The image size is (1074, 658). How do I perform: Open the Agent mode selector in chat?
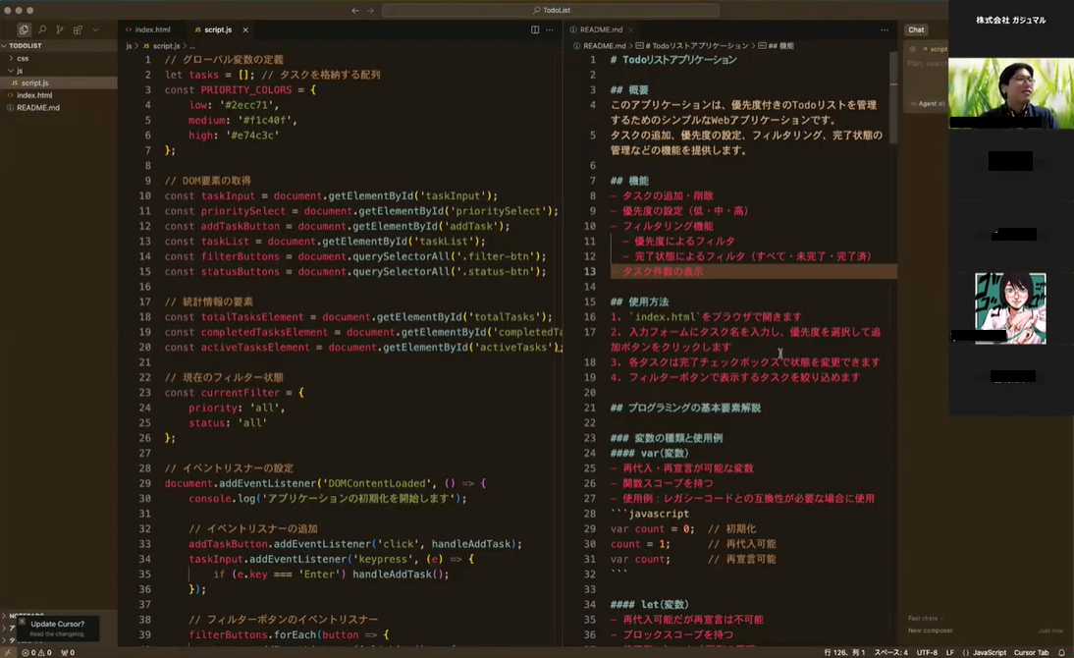pyautogui.click(x=928, y=103)
